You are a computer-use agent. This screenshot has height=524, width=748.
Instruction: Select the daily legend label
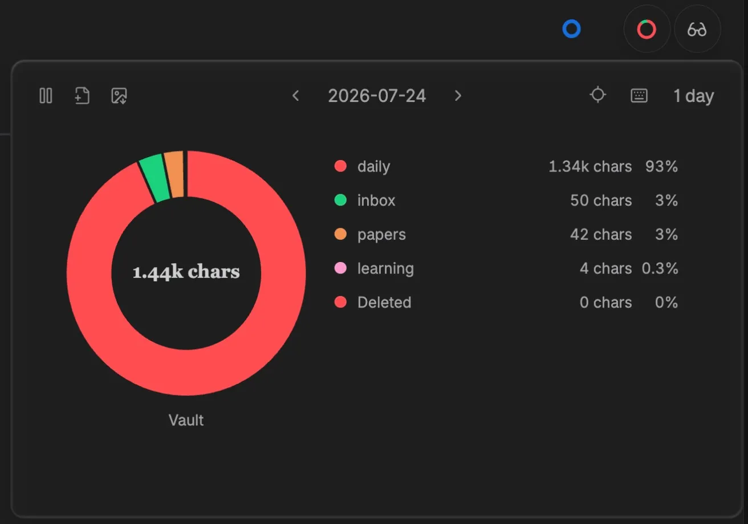[373, 166]
